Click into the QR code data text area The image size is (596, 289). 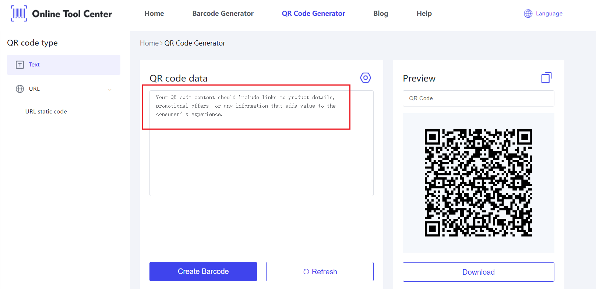[261, 143]
